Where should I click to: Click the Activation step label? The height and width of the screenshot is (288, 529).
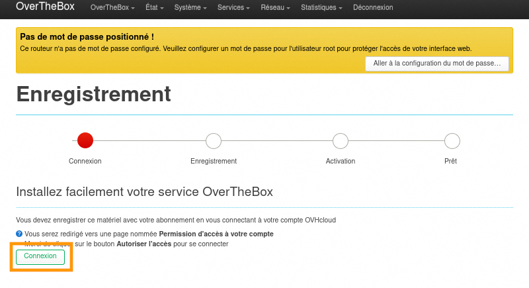341,161
